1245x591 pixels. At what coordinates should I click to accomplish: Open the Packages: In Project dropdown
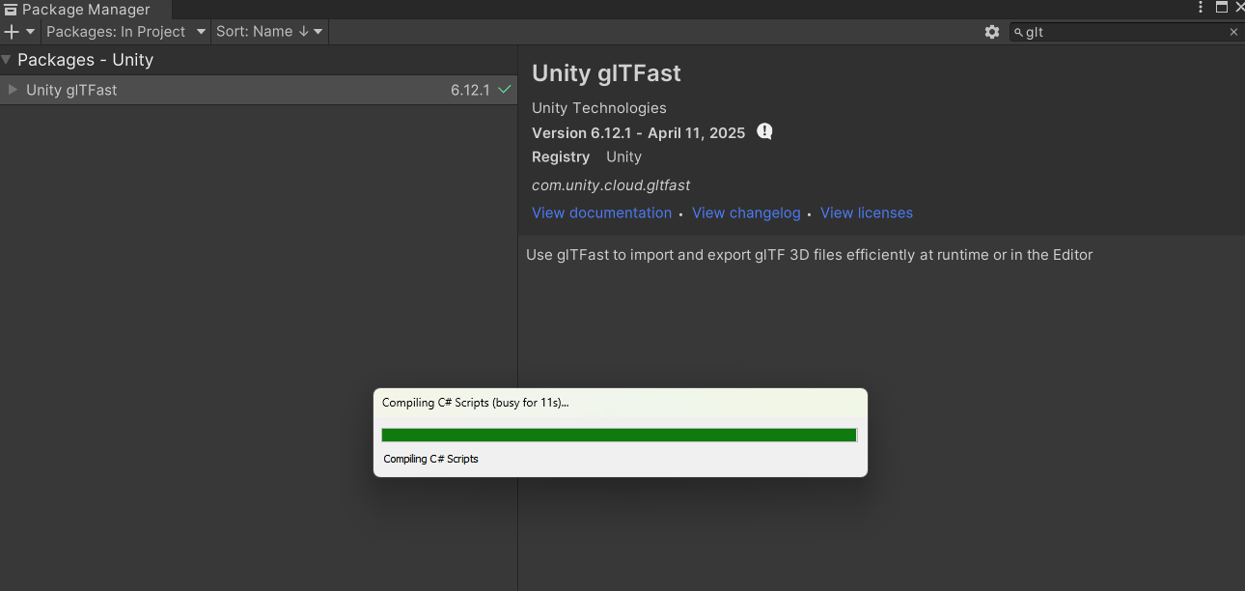125,32
